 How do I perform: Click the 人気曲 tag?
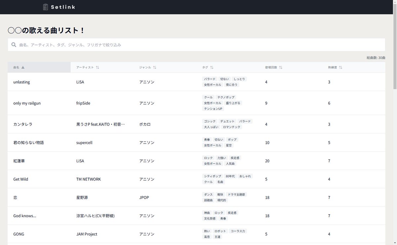click(x=230, y=164)
